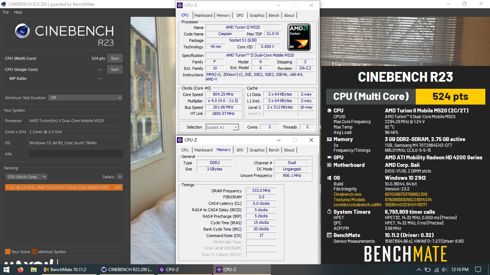This screenshot has height=275, width=490.
Task: Click the Max TDP value 31.0 W
Action: (x=272, y=34)
